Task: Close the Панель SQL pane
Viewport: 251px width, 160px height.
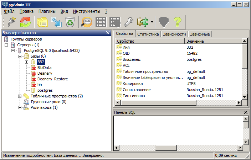Action: (x=246, y=112)
